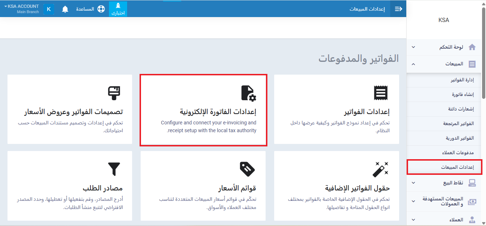
Task: Toggle sidebar with the arrow menu icon
Action: pyautogui.click(x=398, y=9)
